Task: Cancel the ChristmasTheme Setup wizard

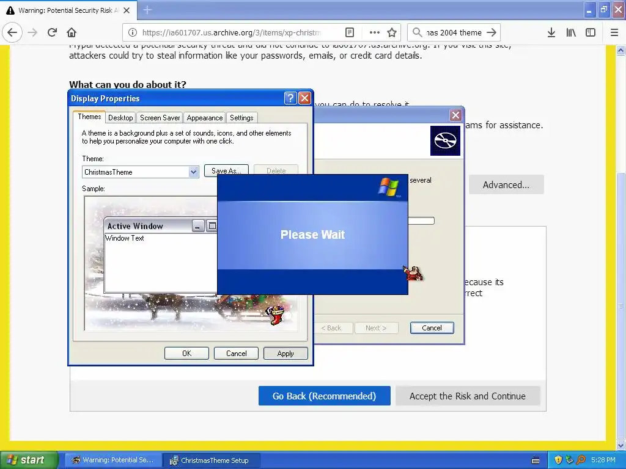Action: coord(432,328)
